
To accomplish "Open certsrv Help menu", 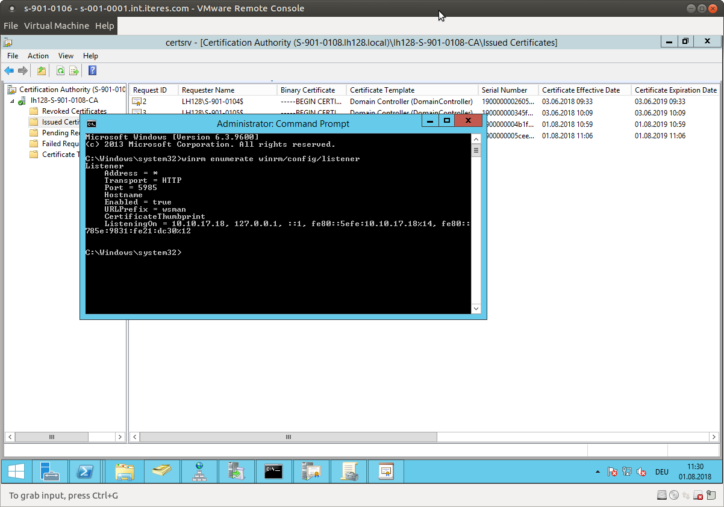I will pos(90,55).
